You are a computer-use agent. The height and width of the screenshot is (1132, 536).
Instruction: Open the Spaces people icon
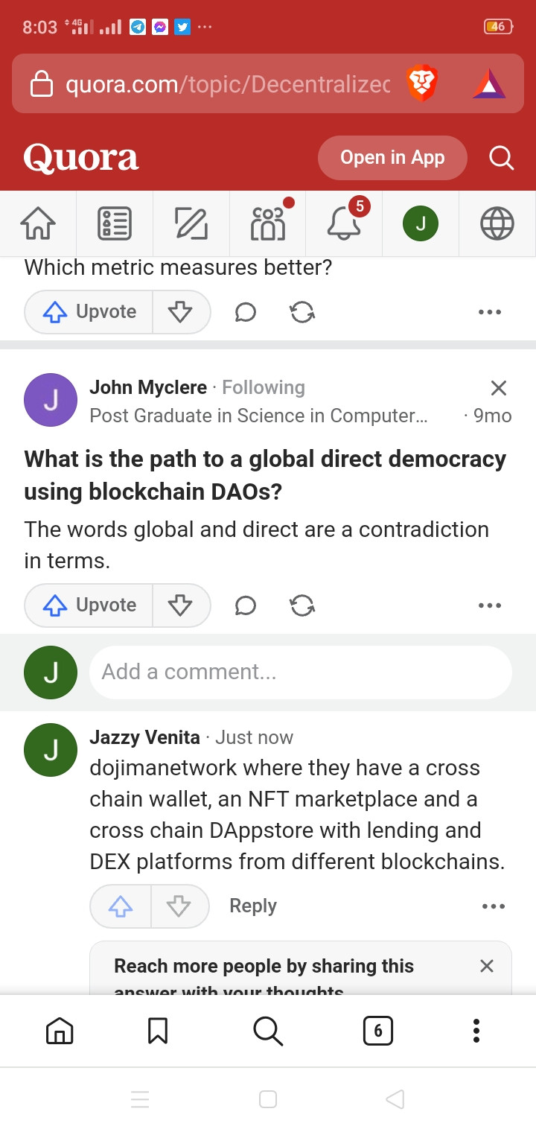pos(268,223)
